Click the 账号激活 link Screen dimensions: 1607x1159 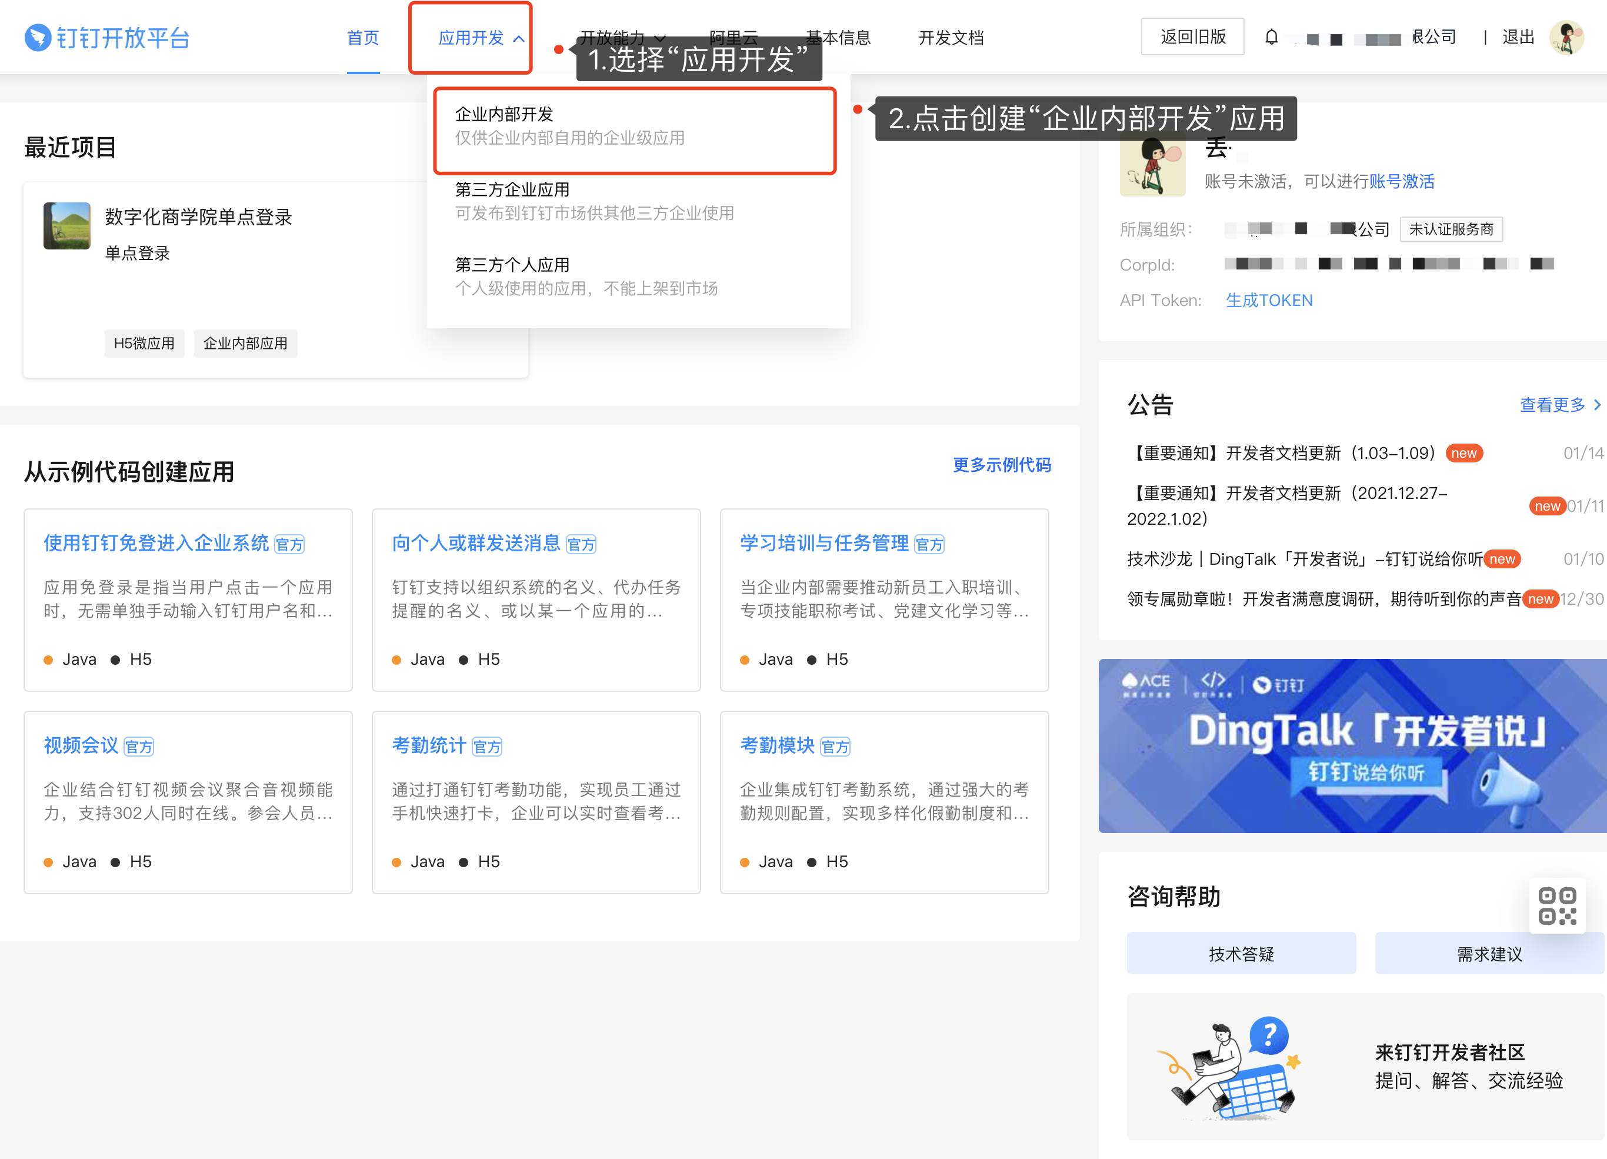tap(1402, 181)
